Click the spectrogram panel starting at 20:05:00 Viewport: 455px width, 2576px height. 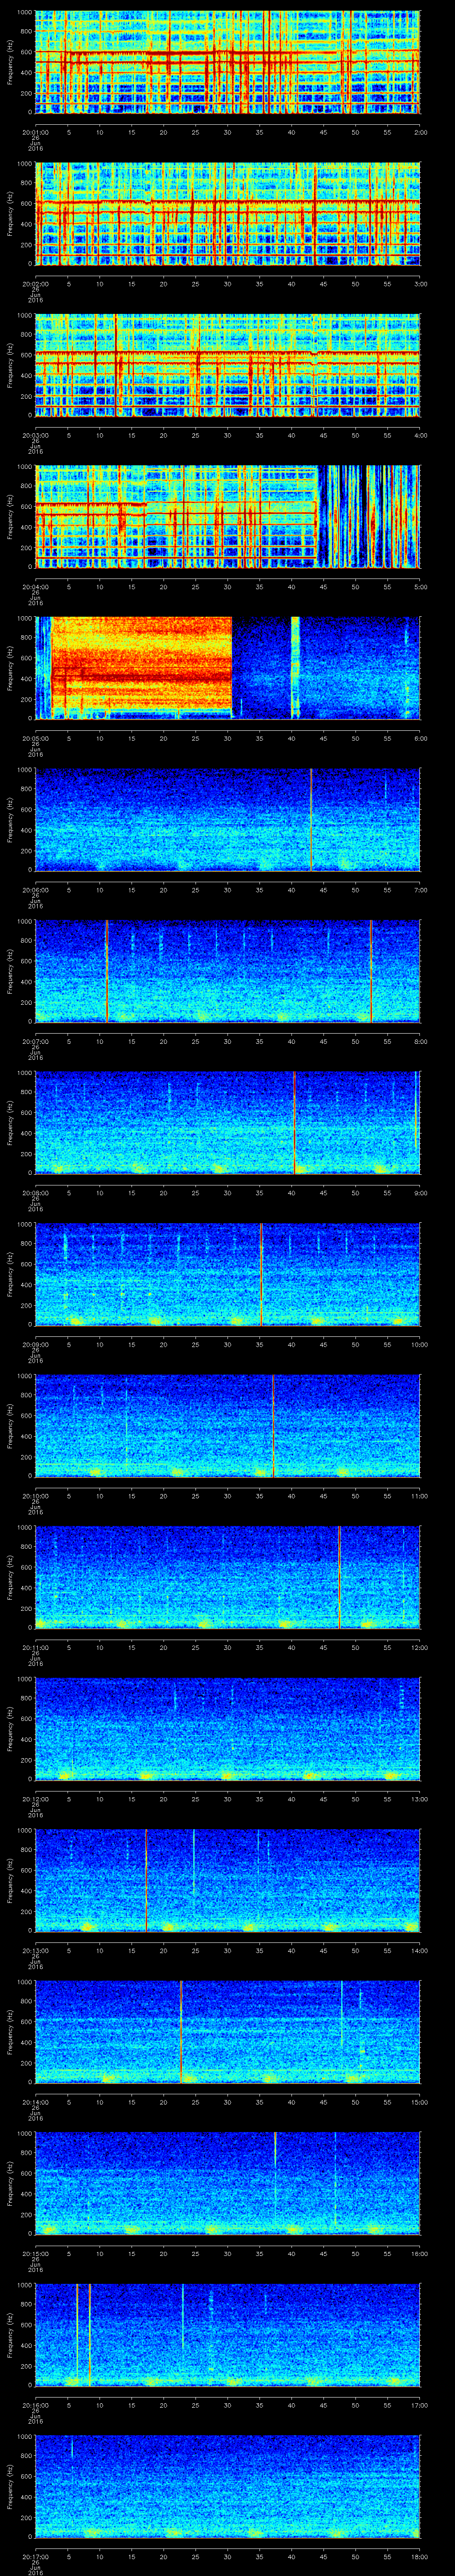tap(228, 668)
